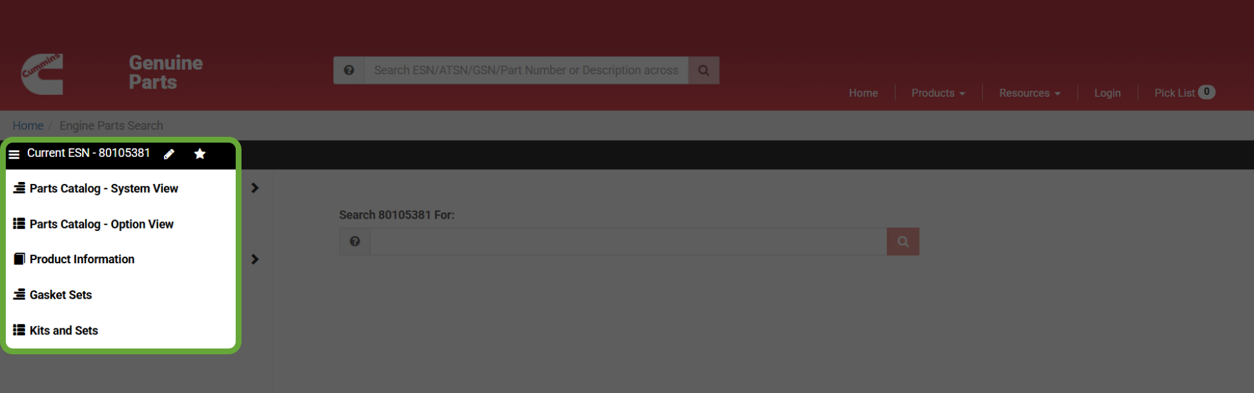
Task: Focus the Search 80105381 For input field
Action: click(x=628, y=241)
